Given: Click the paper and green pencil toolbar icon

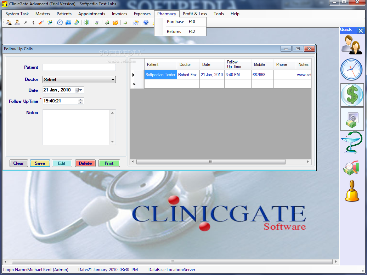Looking at the screenshot, I should point(76,22).
